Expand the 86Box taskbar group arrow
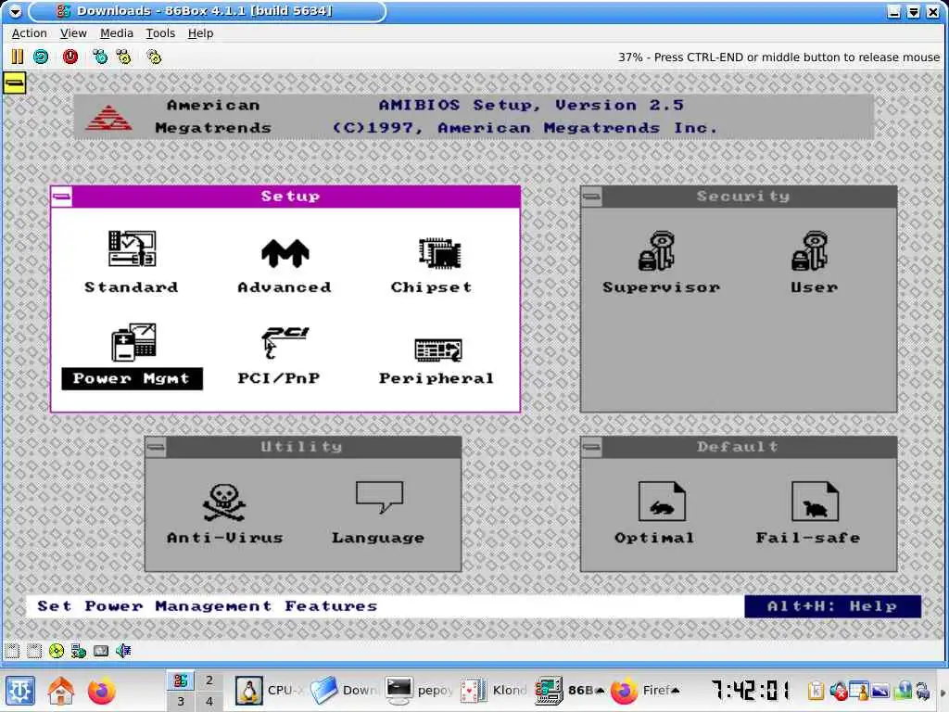The width and height of the screenshot is (949, 712). tap(601, 690)
